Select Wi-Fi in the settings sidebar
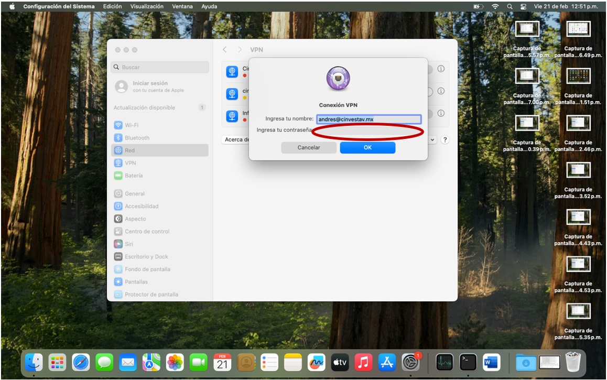 tap(132, 125)
